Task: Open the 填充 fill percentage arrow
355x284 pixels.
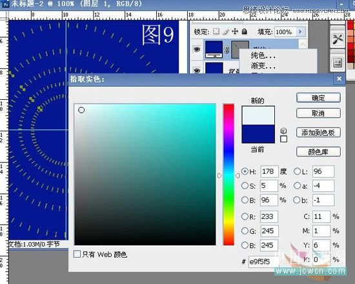Action: pyautogui.click(x=300, y=32)
